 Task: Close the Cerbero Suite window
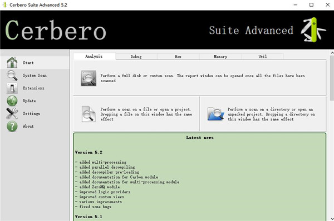pyautogui.click(x=328, y=5)
